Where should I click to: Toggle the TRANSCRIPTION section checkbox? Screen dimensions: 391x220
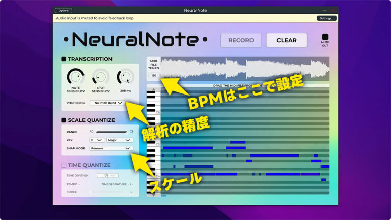coord(64,59)
